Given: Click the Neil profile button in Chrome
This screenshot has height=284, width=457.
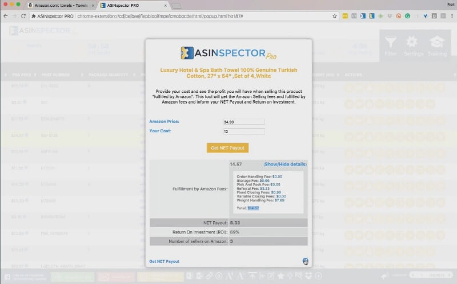Looking at the screenshot, I should click(x=451, y=4).
